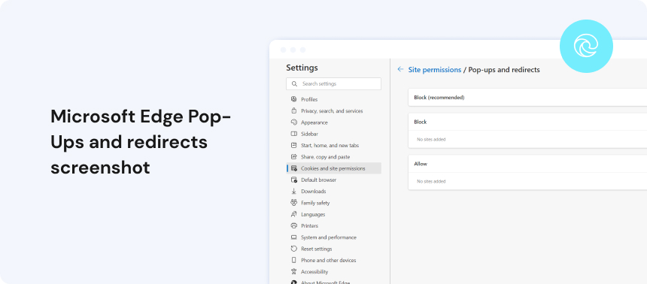Click the search magnifier icon in Search settings

click(x=294, y=83)
